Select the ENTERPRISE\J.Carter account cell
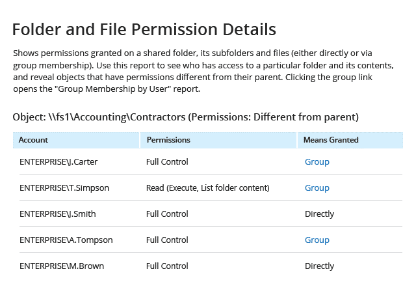This screenshot has width=416, height=293. pos(58,161)
